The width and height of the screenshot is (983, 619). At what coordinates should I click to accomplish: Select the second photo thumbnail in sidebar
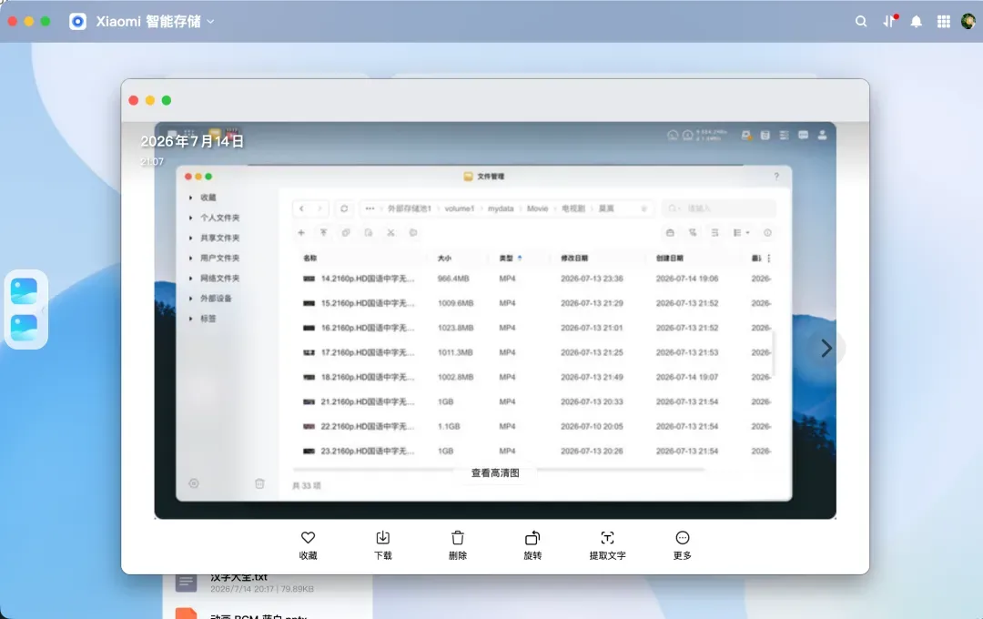point(24,328)
